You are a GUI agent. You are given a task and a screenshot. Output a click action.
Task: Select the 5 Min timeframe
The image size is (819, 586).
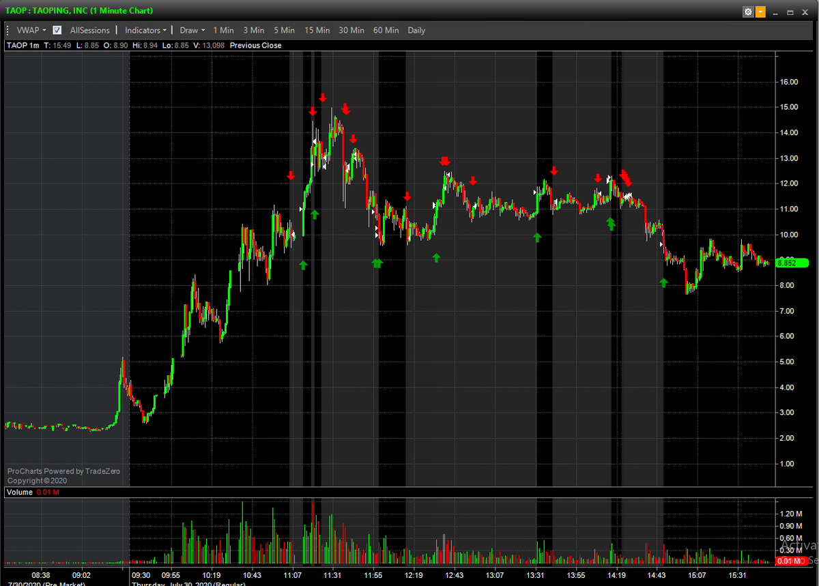point(285,30)
